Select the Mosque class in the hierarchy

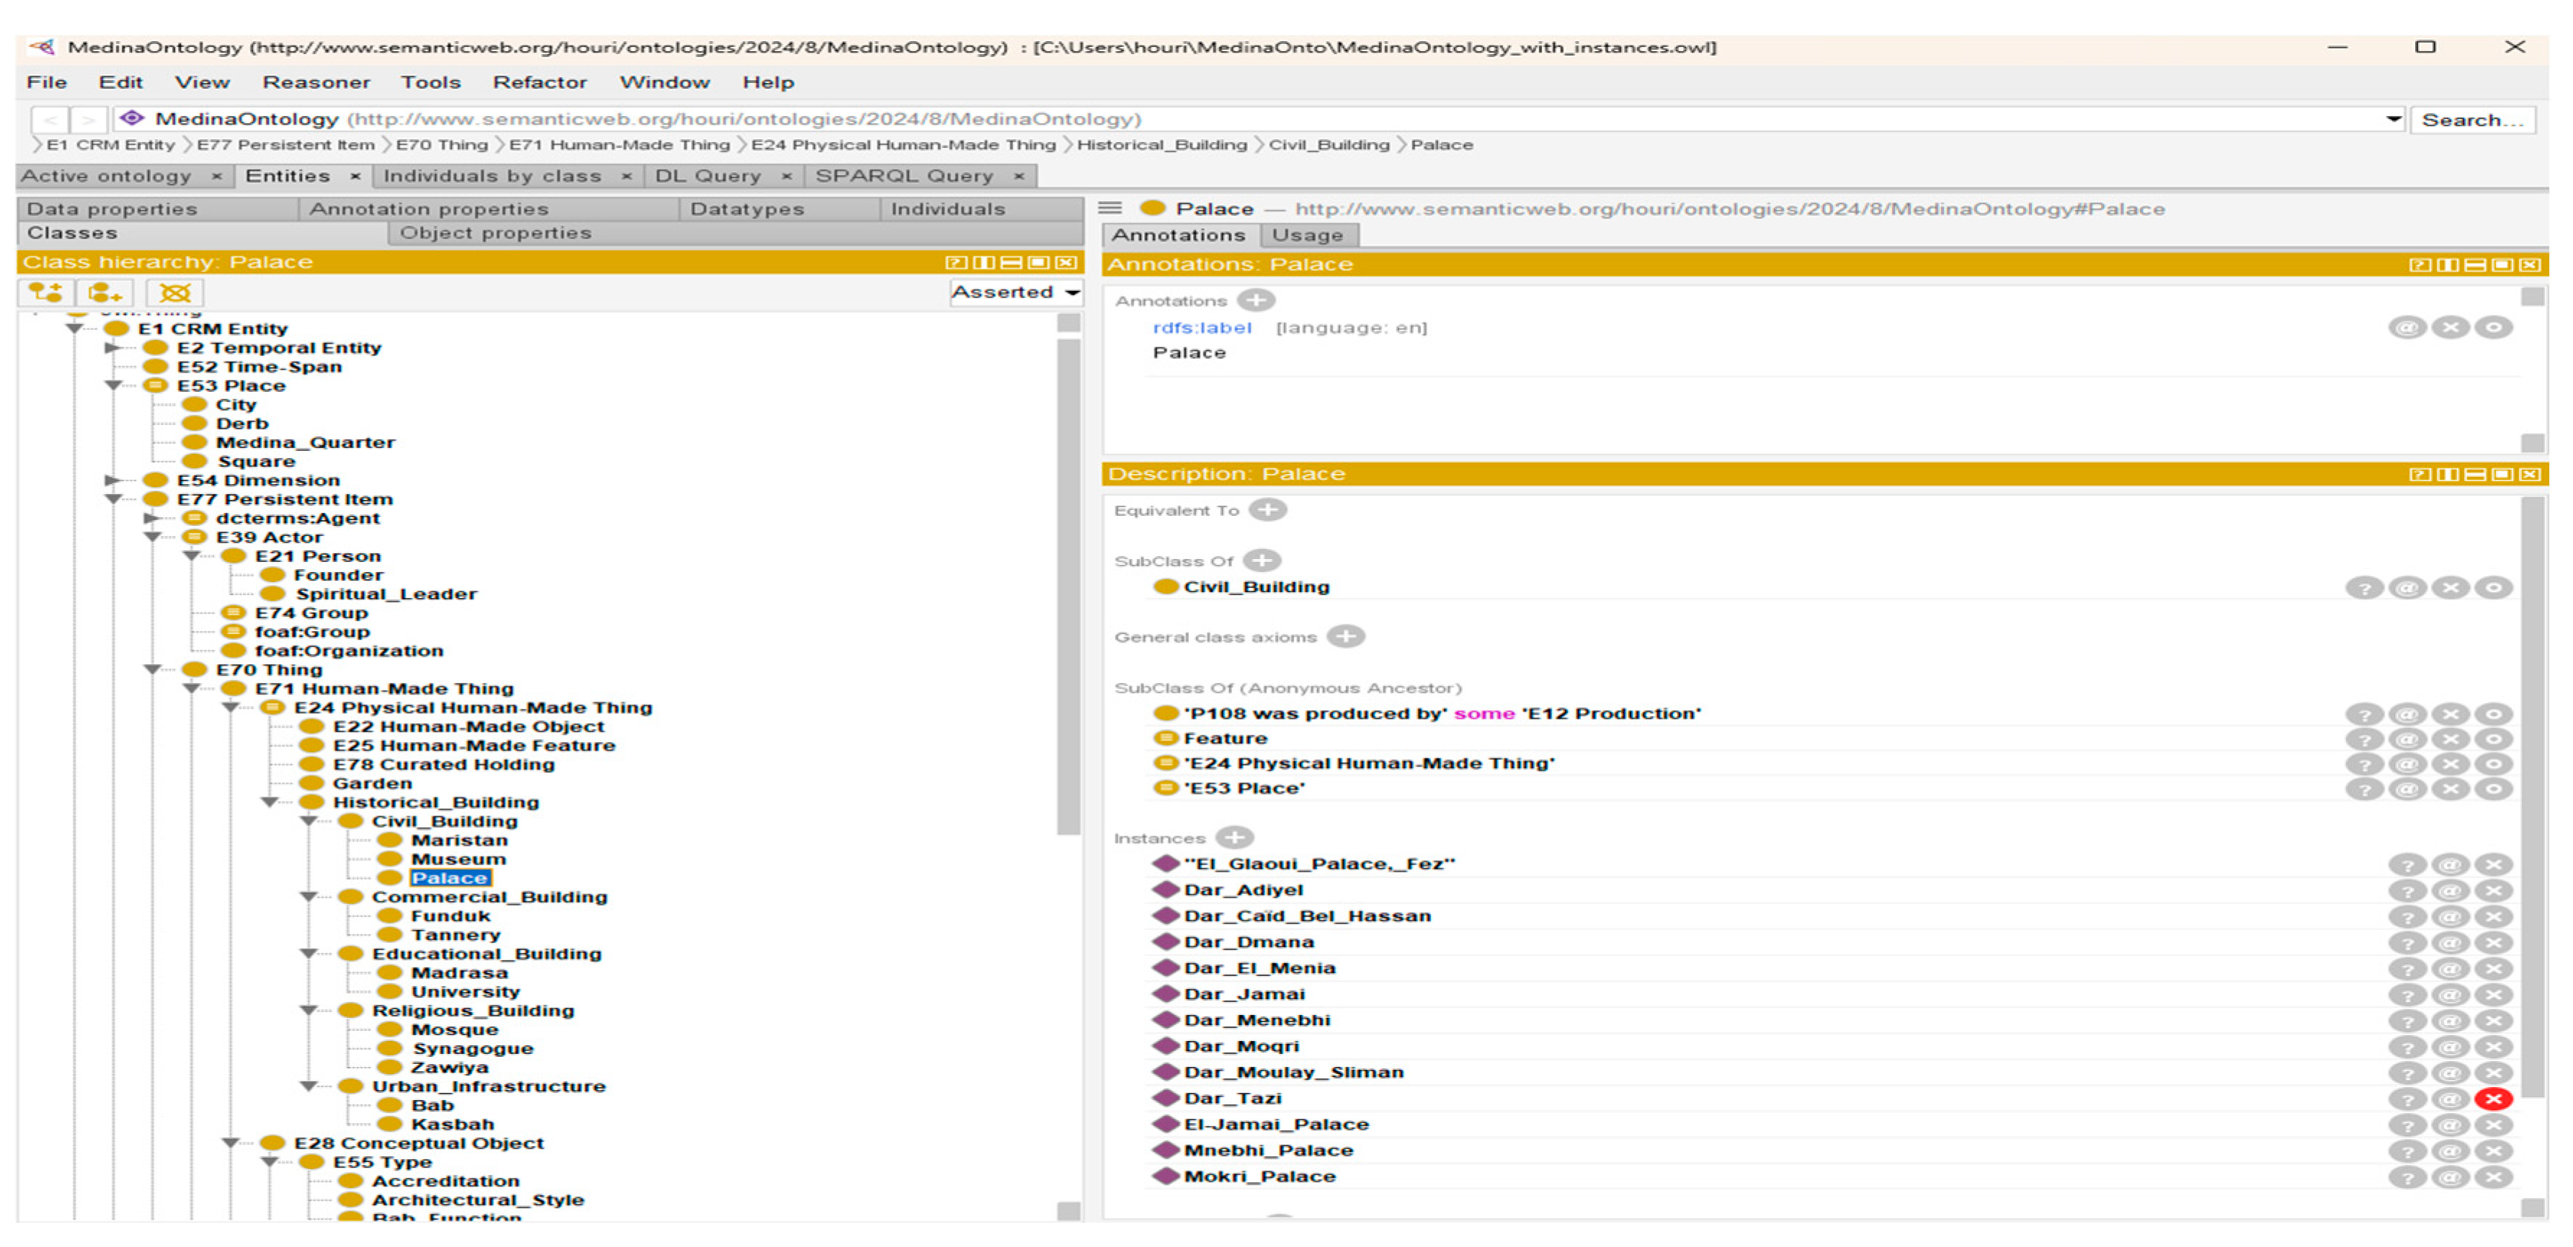coord(455,1029)
